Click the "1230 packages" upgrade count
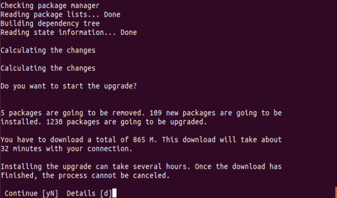Image resolution: width=337 pixels, height=198 pixels. click(x=73, y=122)
